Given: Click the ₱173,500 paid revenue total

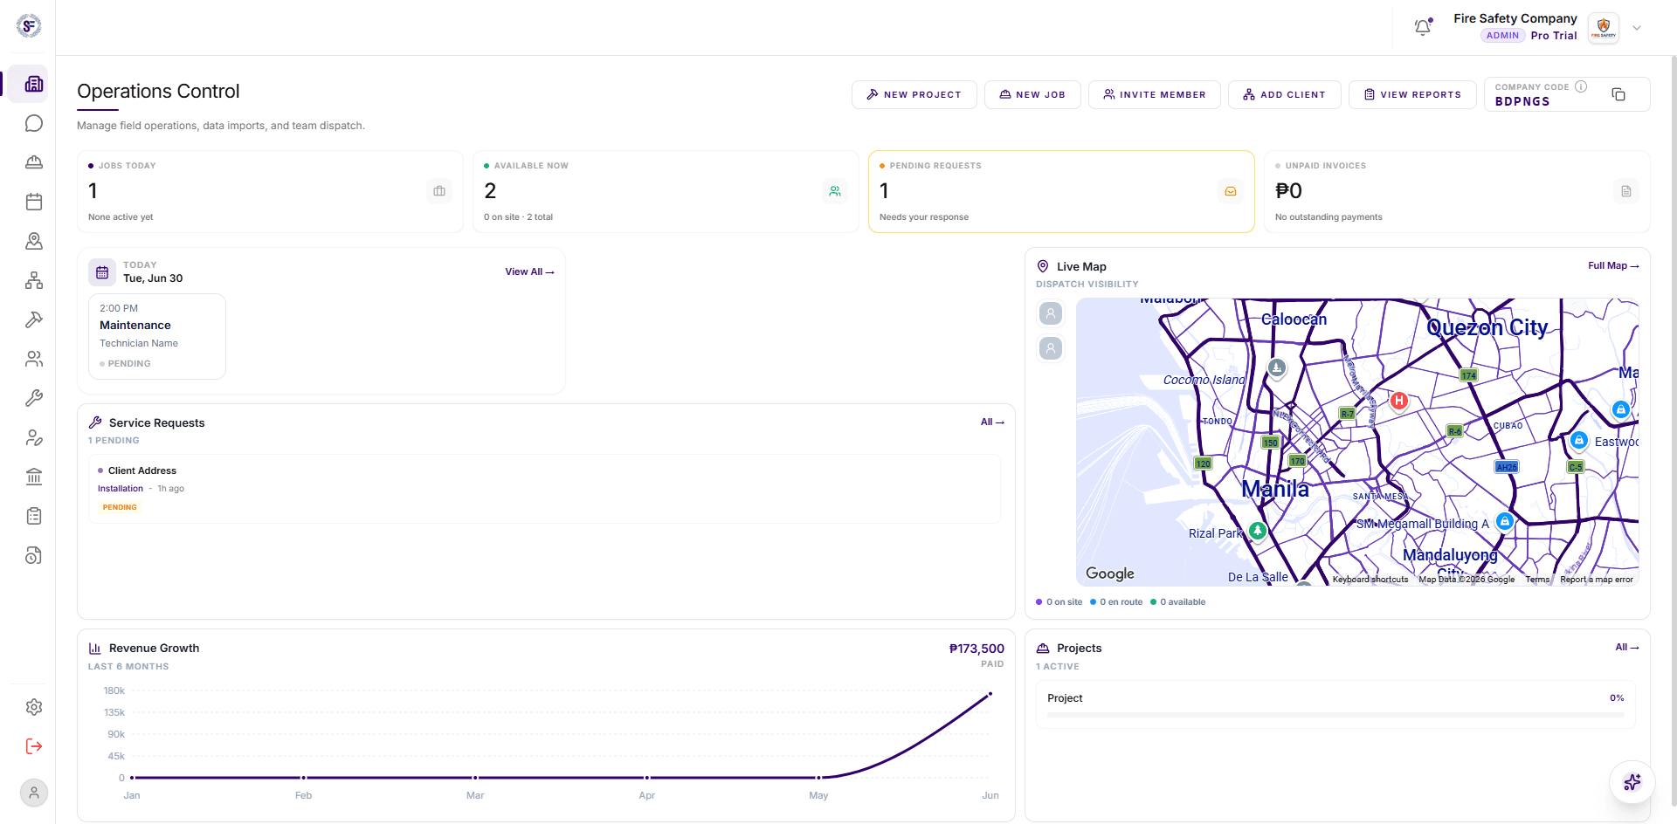Looking at the screenshot, I should [977, 649].
